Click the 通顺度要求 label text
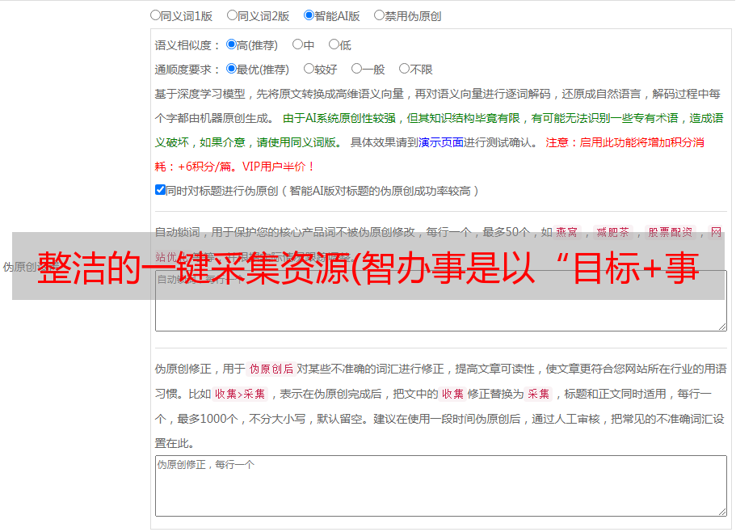Viewport: 736px width, 532px height. [x=187, y=70]
